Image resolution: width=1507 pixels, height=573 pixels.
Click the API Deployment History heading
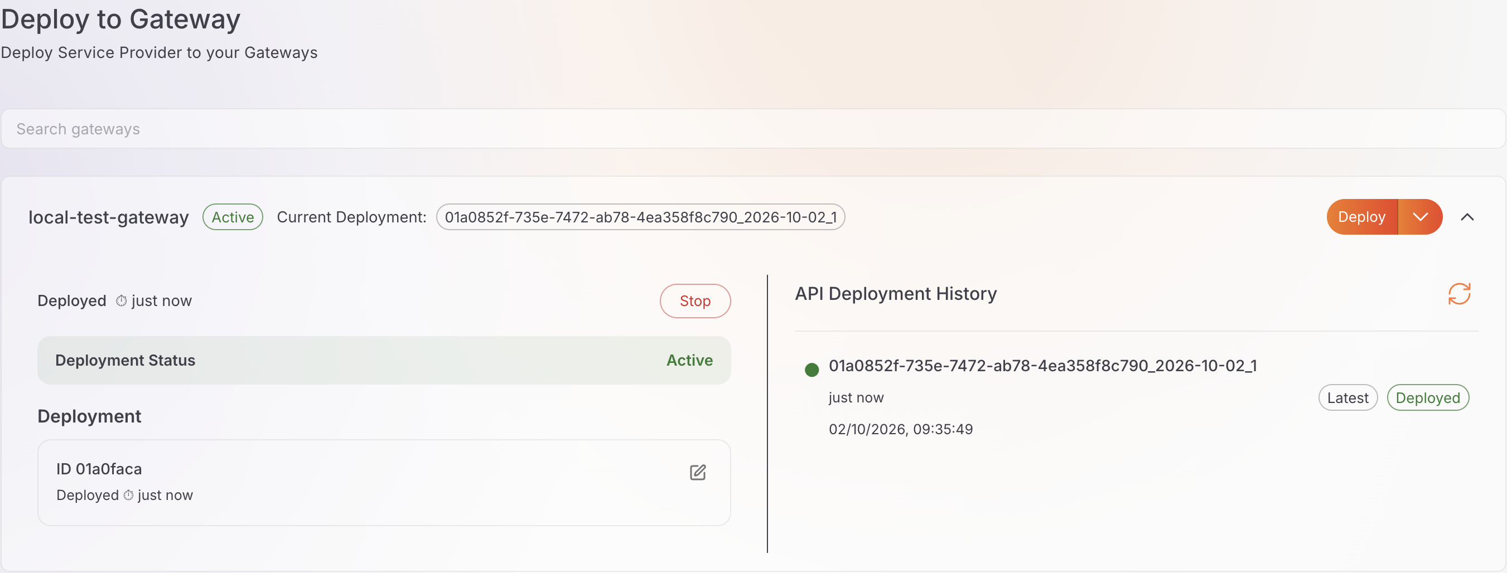point(895,294)
